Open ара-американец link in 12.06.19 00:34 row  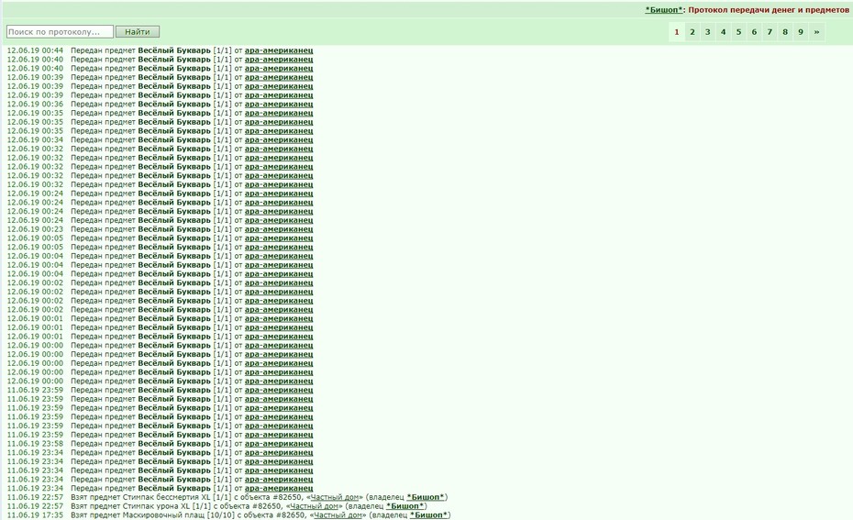pyautogui.click(x=279, y=139)
